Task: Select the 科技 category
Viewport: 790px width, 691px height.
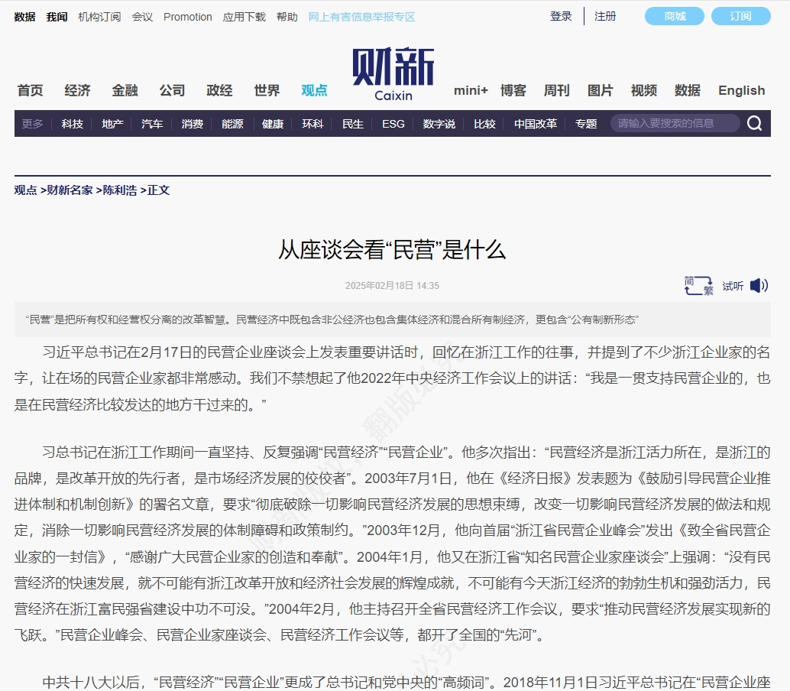Action: [71, 123]
